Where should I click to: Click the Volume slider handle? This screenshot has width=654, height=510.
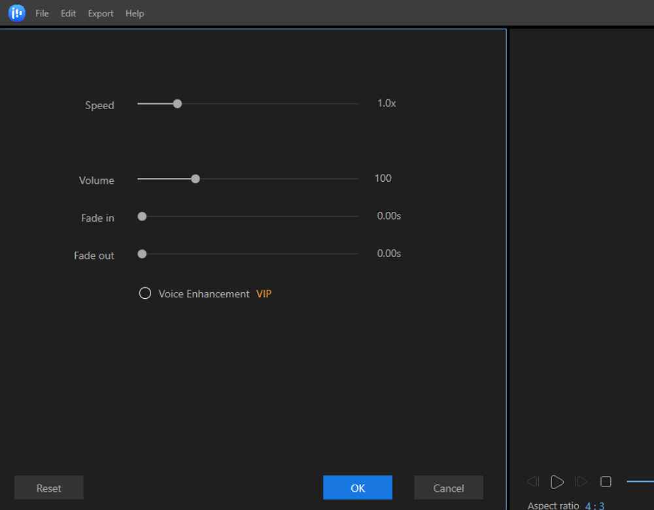pyautogui.click(x=195, y=178)
